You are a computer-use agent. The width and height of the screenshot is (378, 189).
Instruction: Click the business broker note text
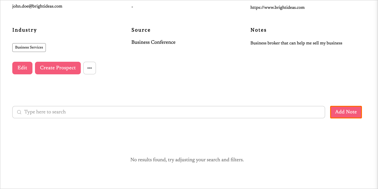pos(296,43)
